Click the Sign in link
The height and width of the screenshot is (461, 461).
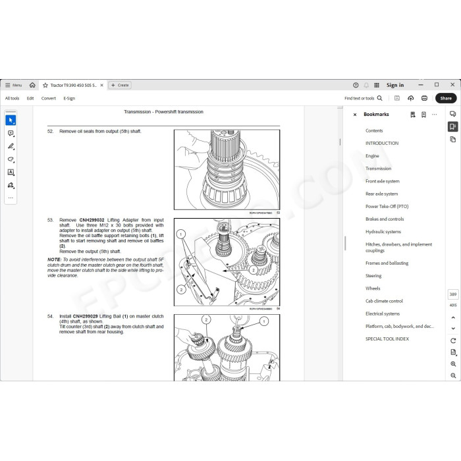395,85
